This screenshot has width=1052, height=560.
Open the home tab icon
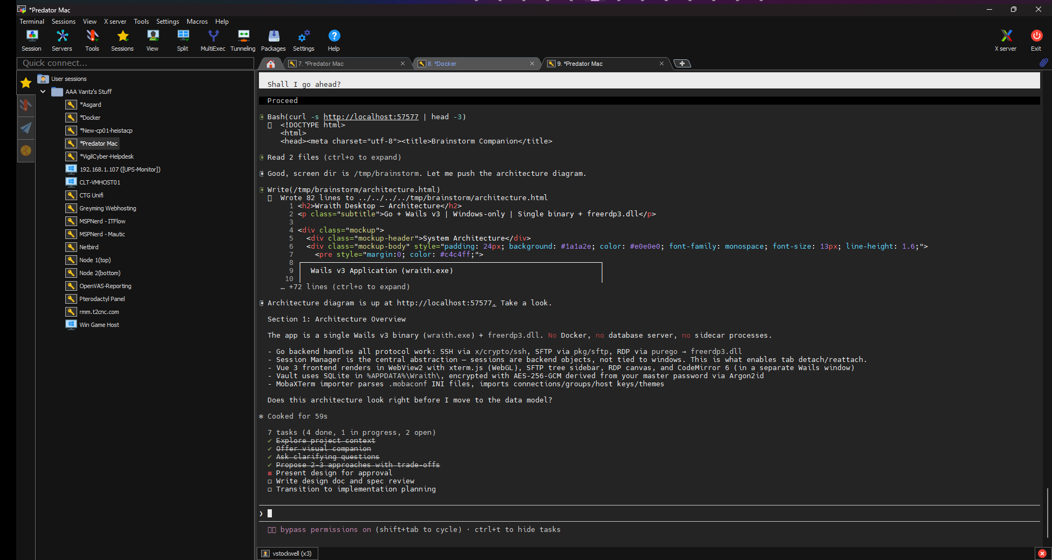coord(271,64)
